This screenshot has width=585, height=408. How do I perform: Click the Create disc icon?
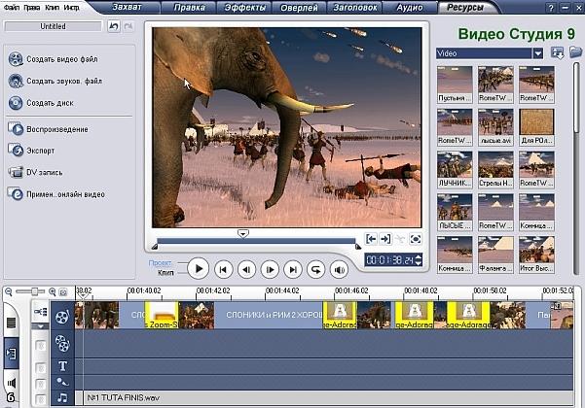coord(16,103)
